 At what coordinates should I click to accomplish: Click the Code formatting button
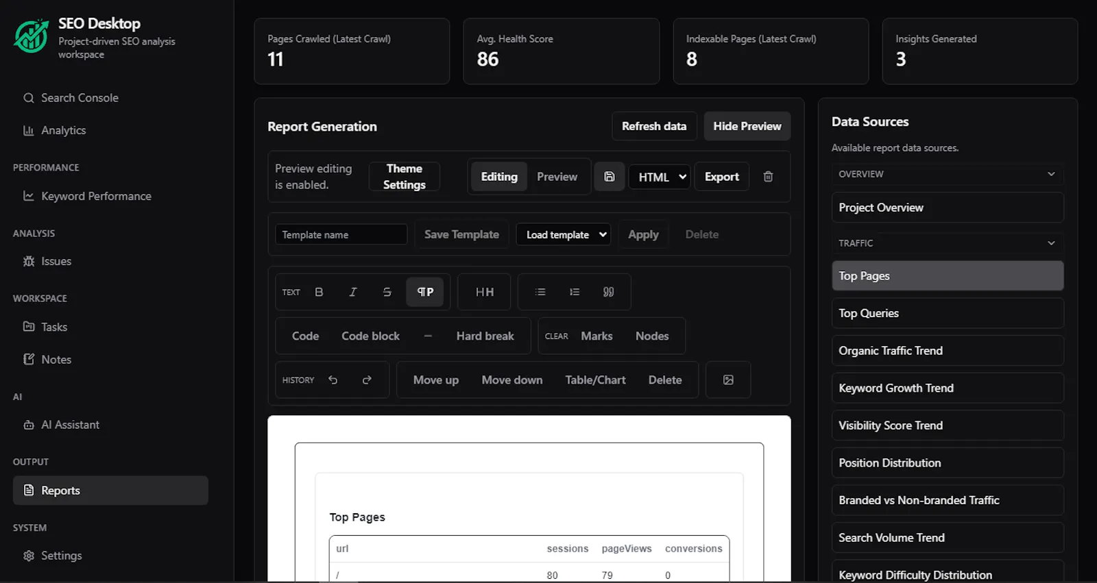pos(305,336)
